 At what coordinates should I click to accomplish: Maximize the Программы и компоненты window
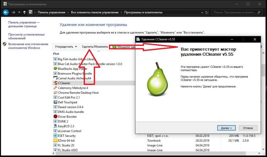[x=248, y=4]
